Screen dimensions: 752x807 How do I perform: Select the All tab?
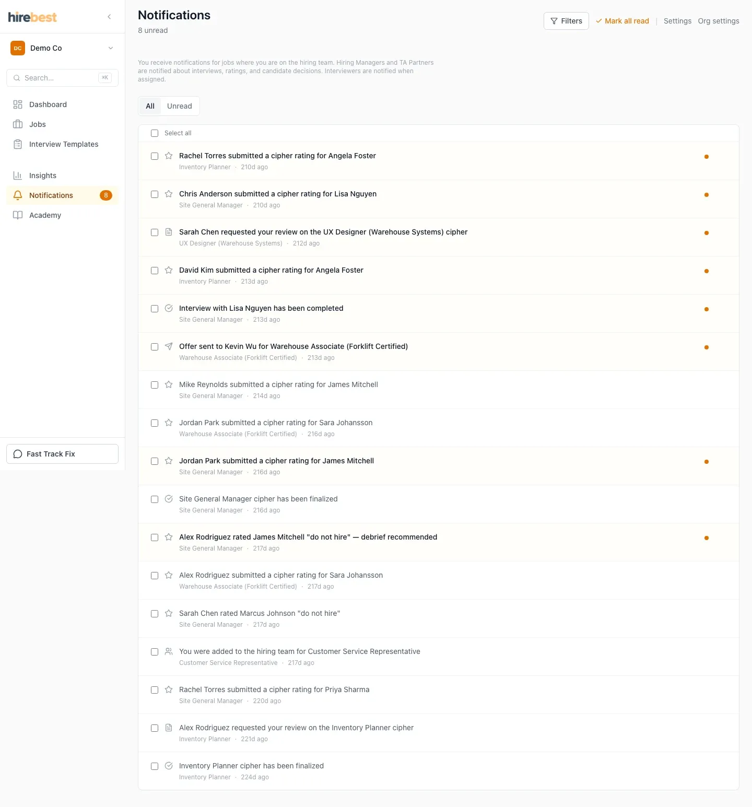tap(150, 106)
